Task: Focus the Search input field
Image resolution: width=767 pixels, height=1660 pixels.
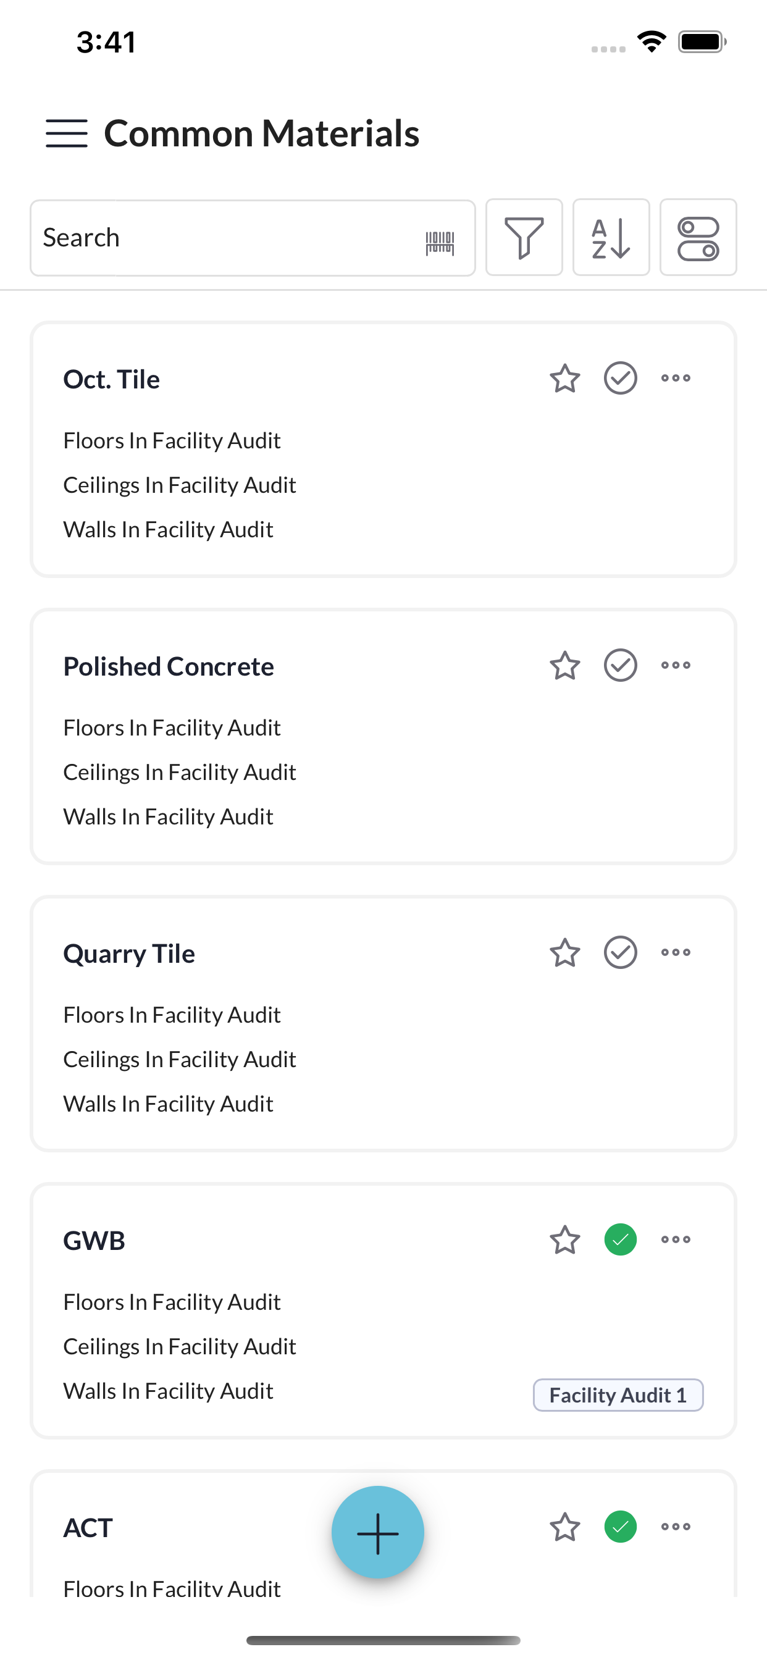Action: (225, 238)
